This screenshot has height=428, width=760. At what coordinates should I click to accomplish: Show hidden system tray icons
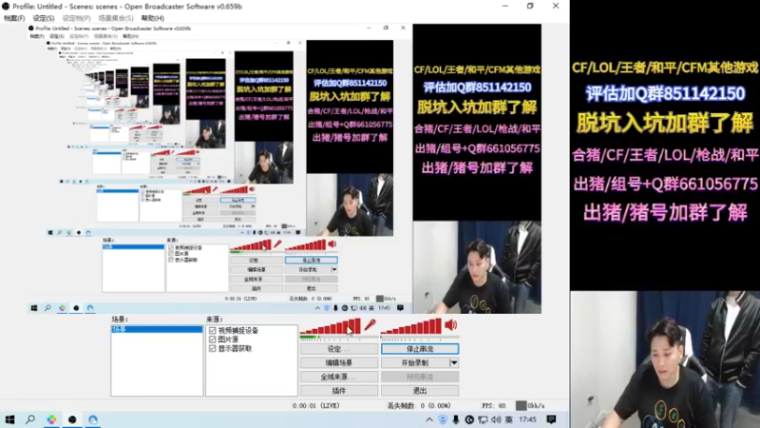coord(429,419)
